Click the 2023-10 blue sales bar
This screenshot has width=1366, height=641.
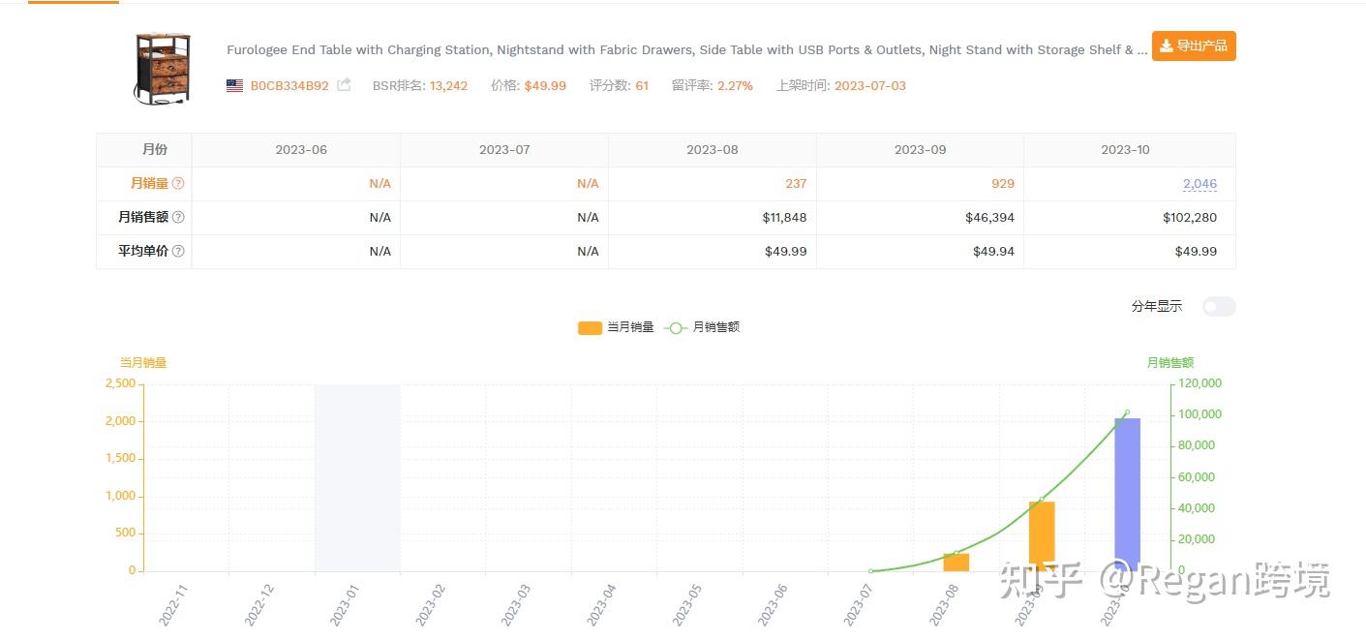(1127, 494)
